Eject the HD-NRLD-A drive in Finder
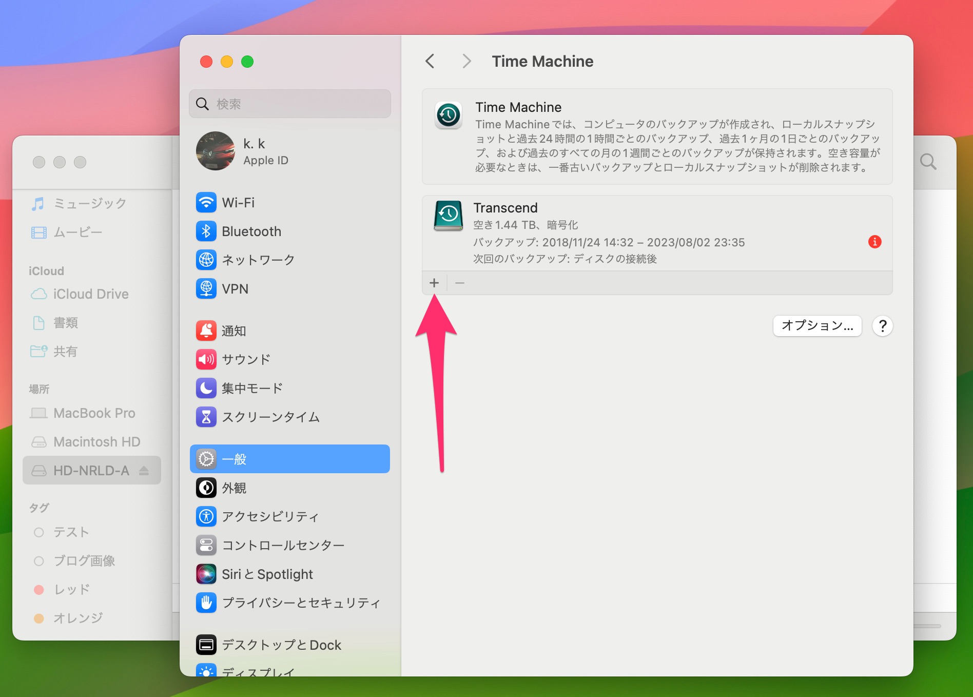This screenshot has width=973, height=697. click(144, 471)
